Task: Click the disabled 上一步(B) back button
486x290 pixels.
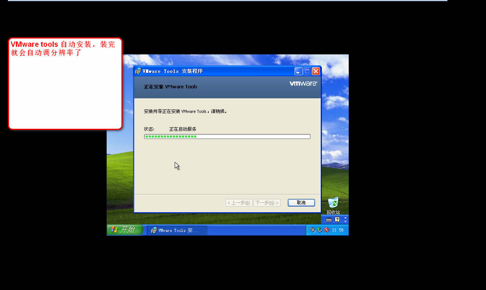Action: (239, 203)
